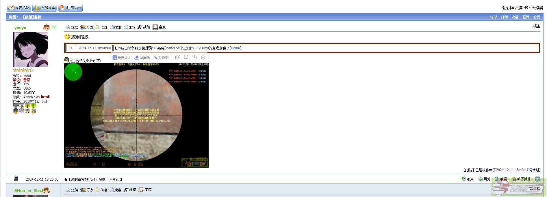The image size is (547, 197).
Task: Open the game screenshot thumbnail
Action: pyautogui.click(x=136, y=115)
